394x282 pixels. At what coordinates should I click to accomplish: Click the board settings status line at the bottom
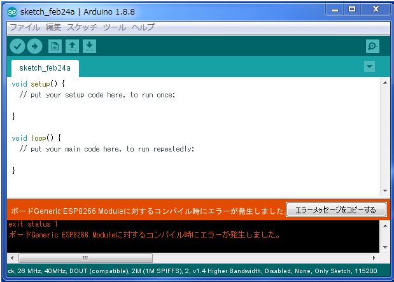tap(192, 271)
